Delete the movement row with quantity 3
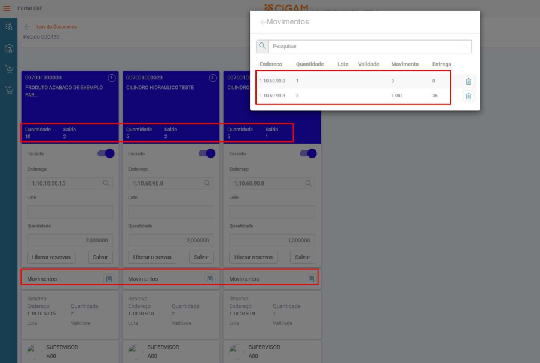This screenshot has width=540, height=363. coord(468,96)
